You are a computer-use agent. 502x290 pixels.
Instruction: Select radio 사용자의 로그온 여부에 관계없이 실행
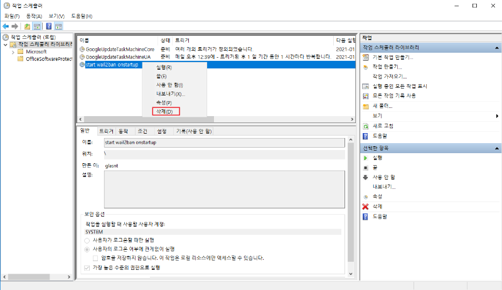(x=87, y=249)
